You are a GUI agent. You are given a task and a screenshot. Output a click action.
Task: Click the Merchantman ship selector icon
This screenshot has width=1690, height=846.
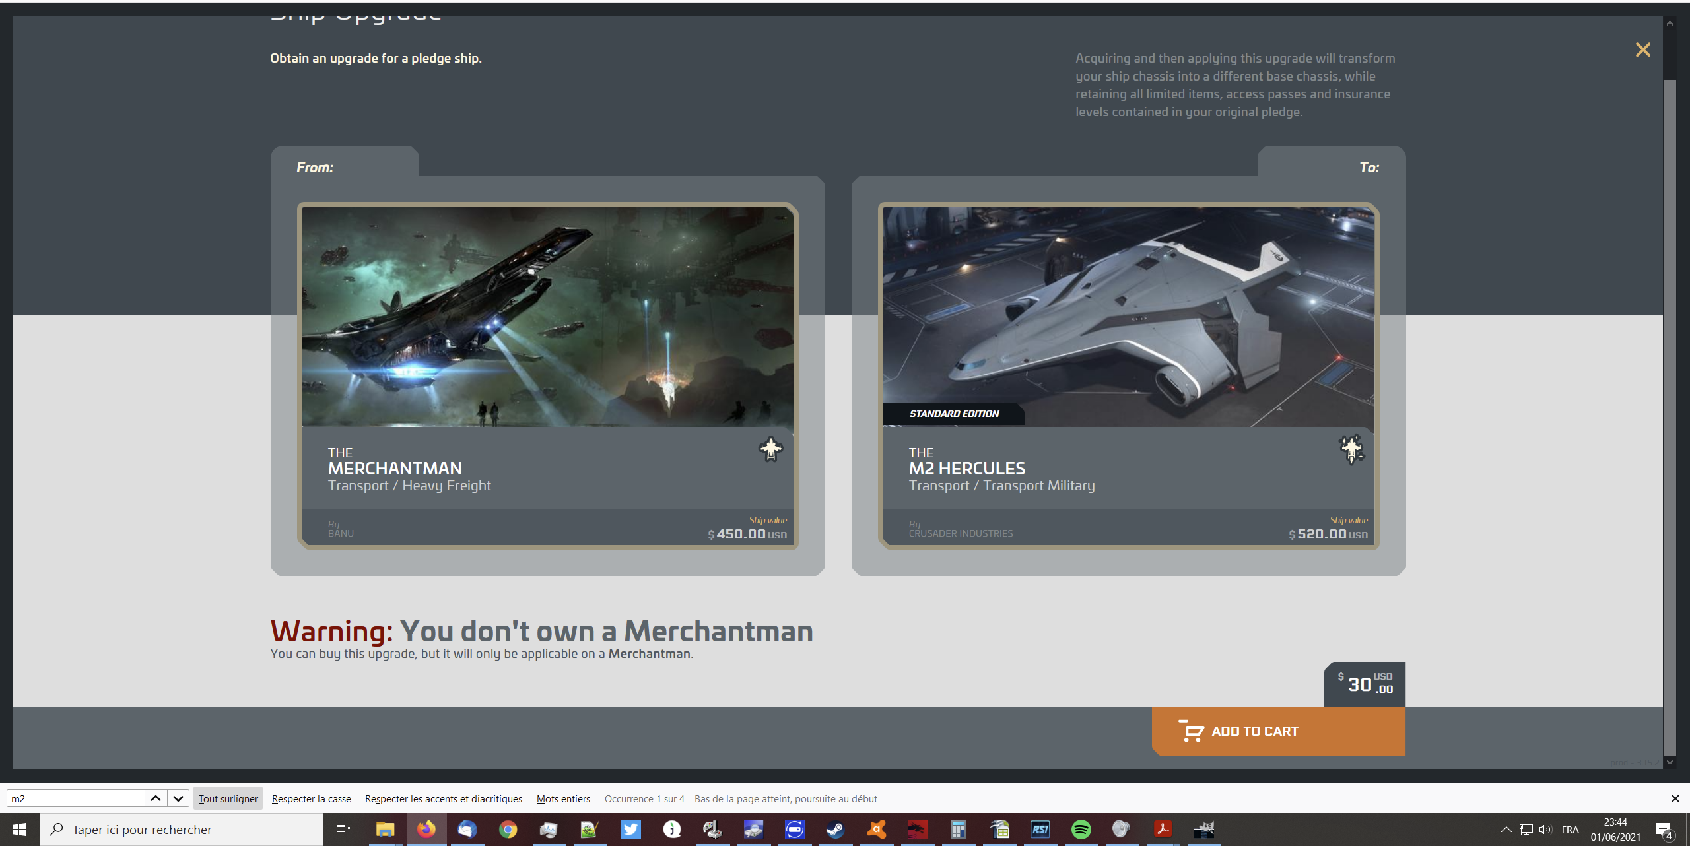pos(770,449)
